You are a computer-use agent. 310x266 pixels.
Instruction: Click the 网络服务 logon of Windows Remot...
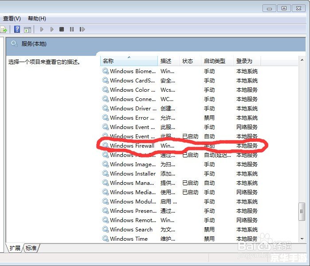(x=247, y=220)
